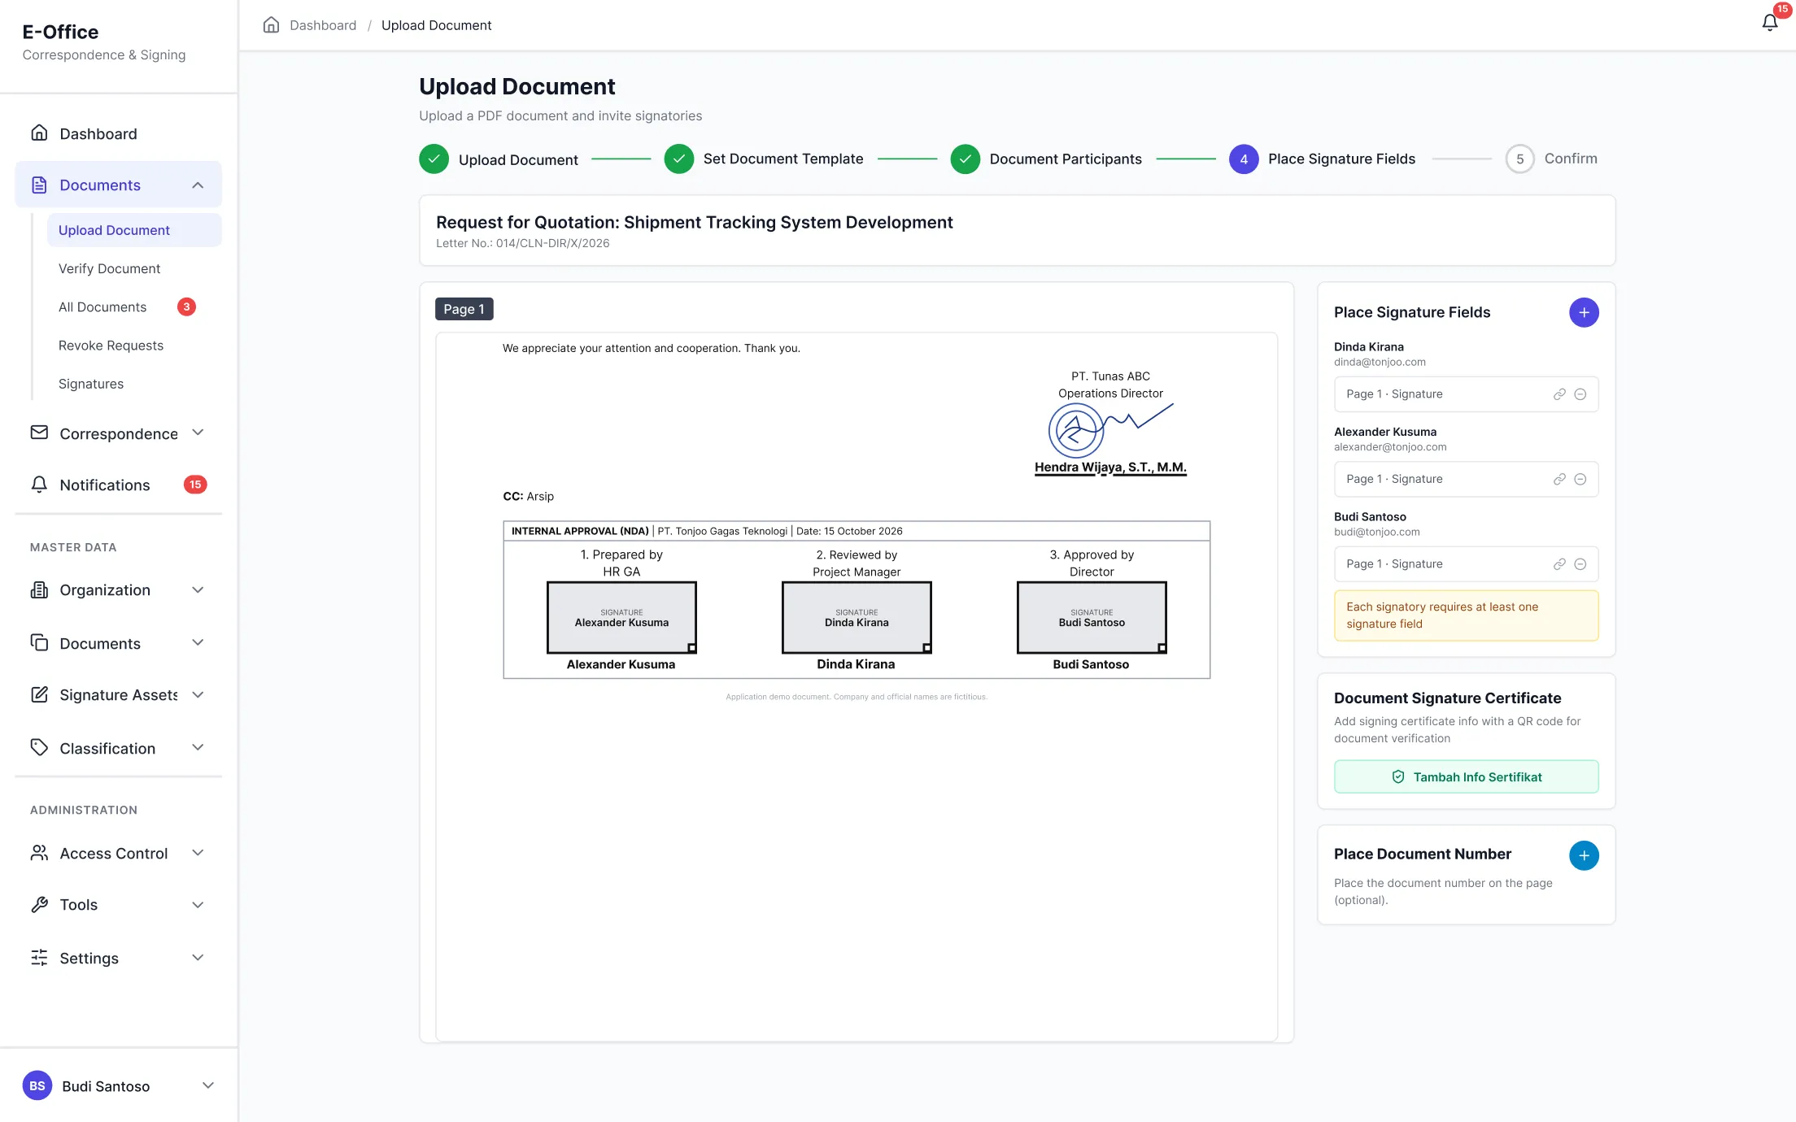The height and width of the screenshot is (1122, 1796).
Task: Open the Budi Santoso user menu chevron
Action: pyautogui.click(x=208, y=1085)
